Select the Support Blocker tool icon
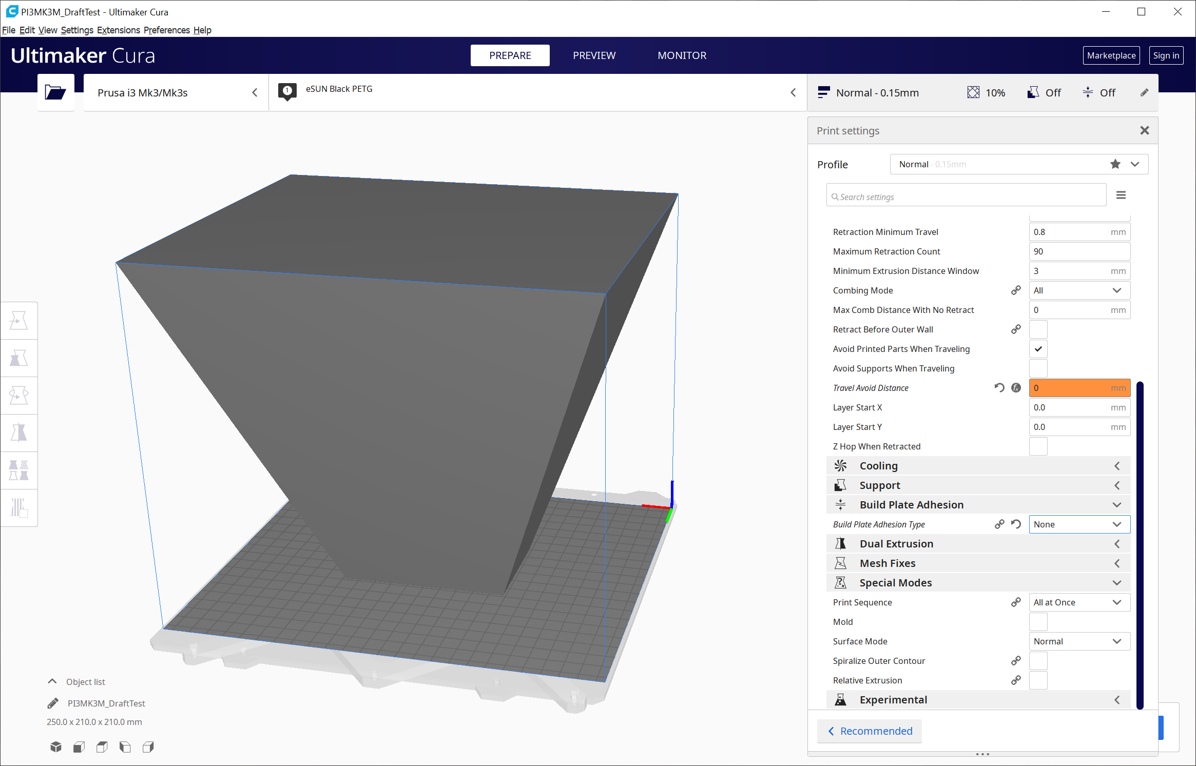The width and height of the screenshot is (1196, 766). tap(19, 507)
